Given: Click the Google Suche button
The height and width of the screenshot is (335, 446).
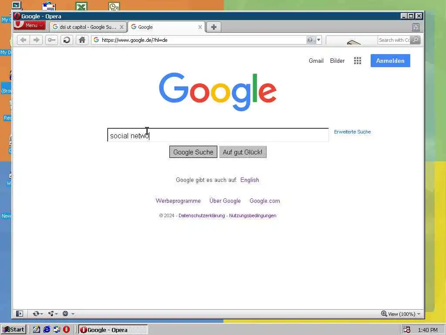Looking at the screenshot, I should pyautogui.click(x=193, y=152).
